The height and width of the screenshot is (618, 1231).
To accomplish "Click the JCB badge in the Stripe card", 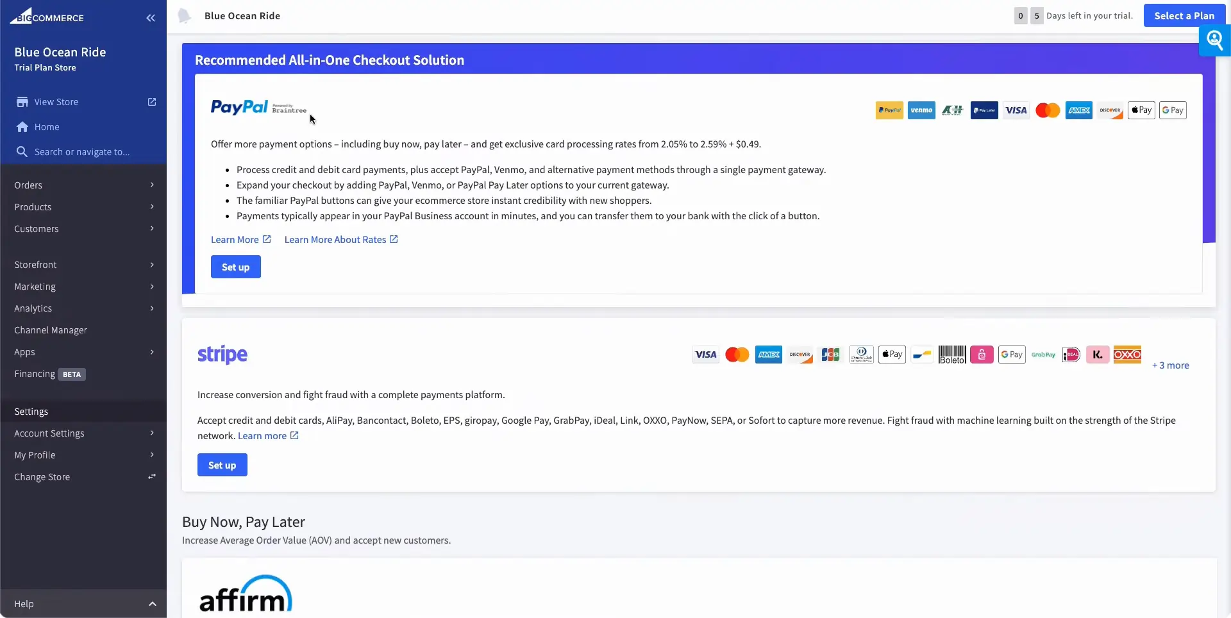I will pyautogui.click(x=830, y=355).
